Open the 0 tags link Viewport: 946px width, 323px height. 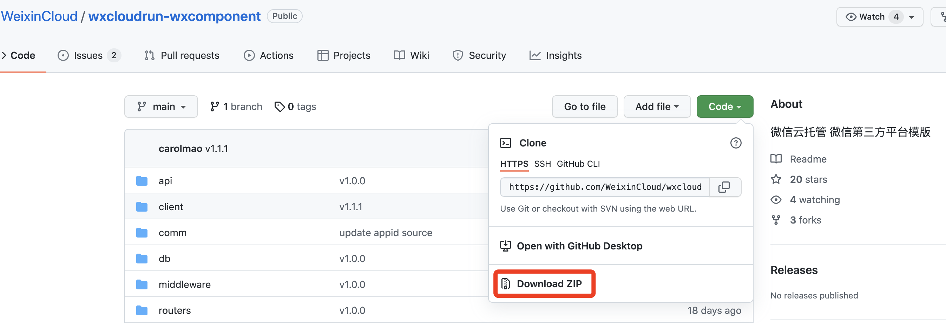[295, 106]
